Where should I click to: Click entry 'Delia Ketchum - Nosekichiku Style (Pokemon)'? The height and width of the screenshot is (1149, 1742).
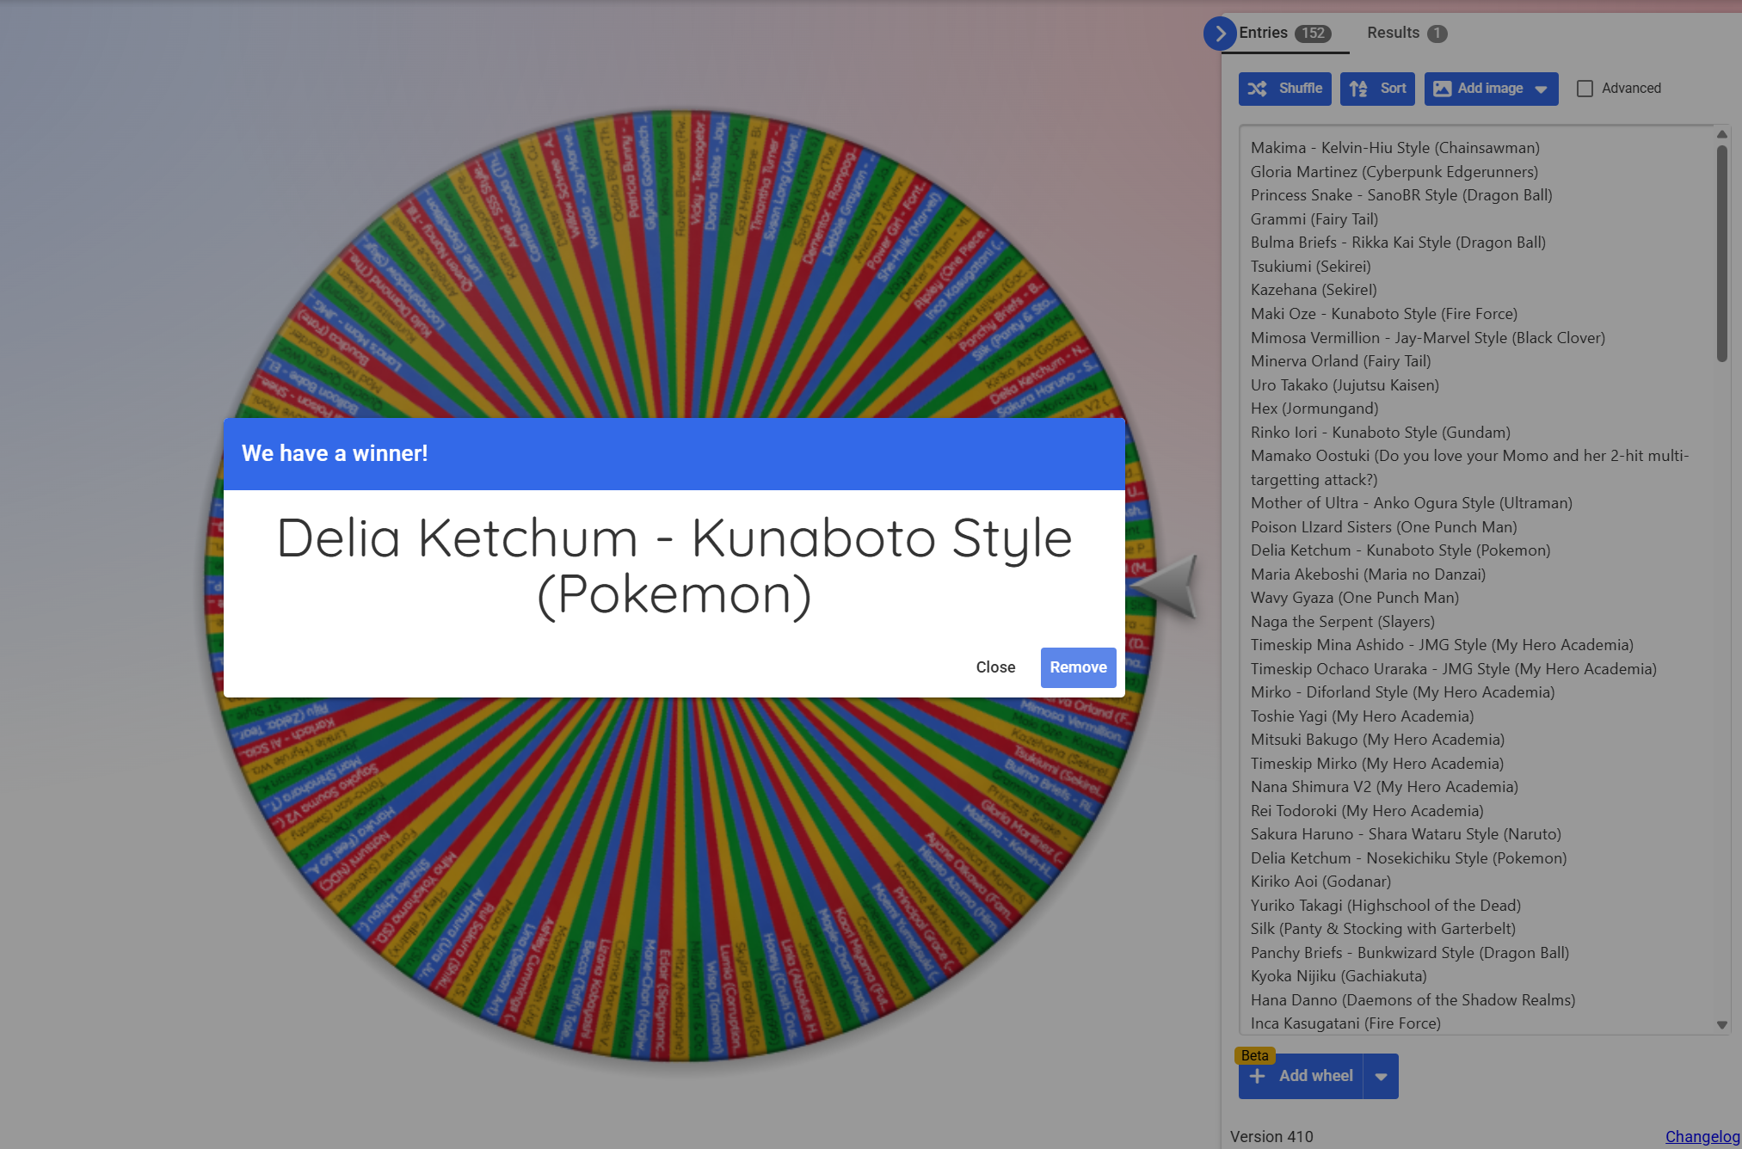1409,858
